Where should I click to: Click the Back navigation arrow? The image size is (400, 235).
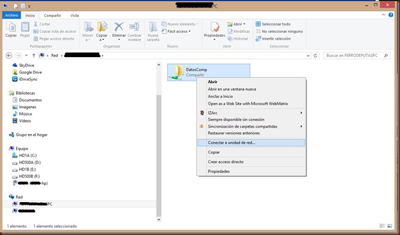[x=9, y=55]
